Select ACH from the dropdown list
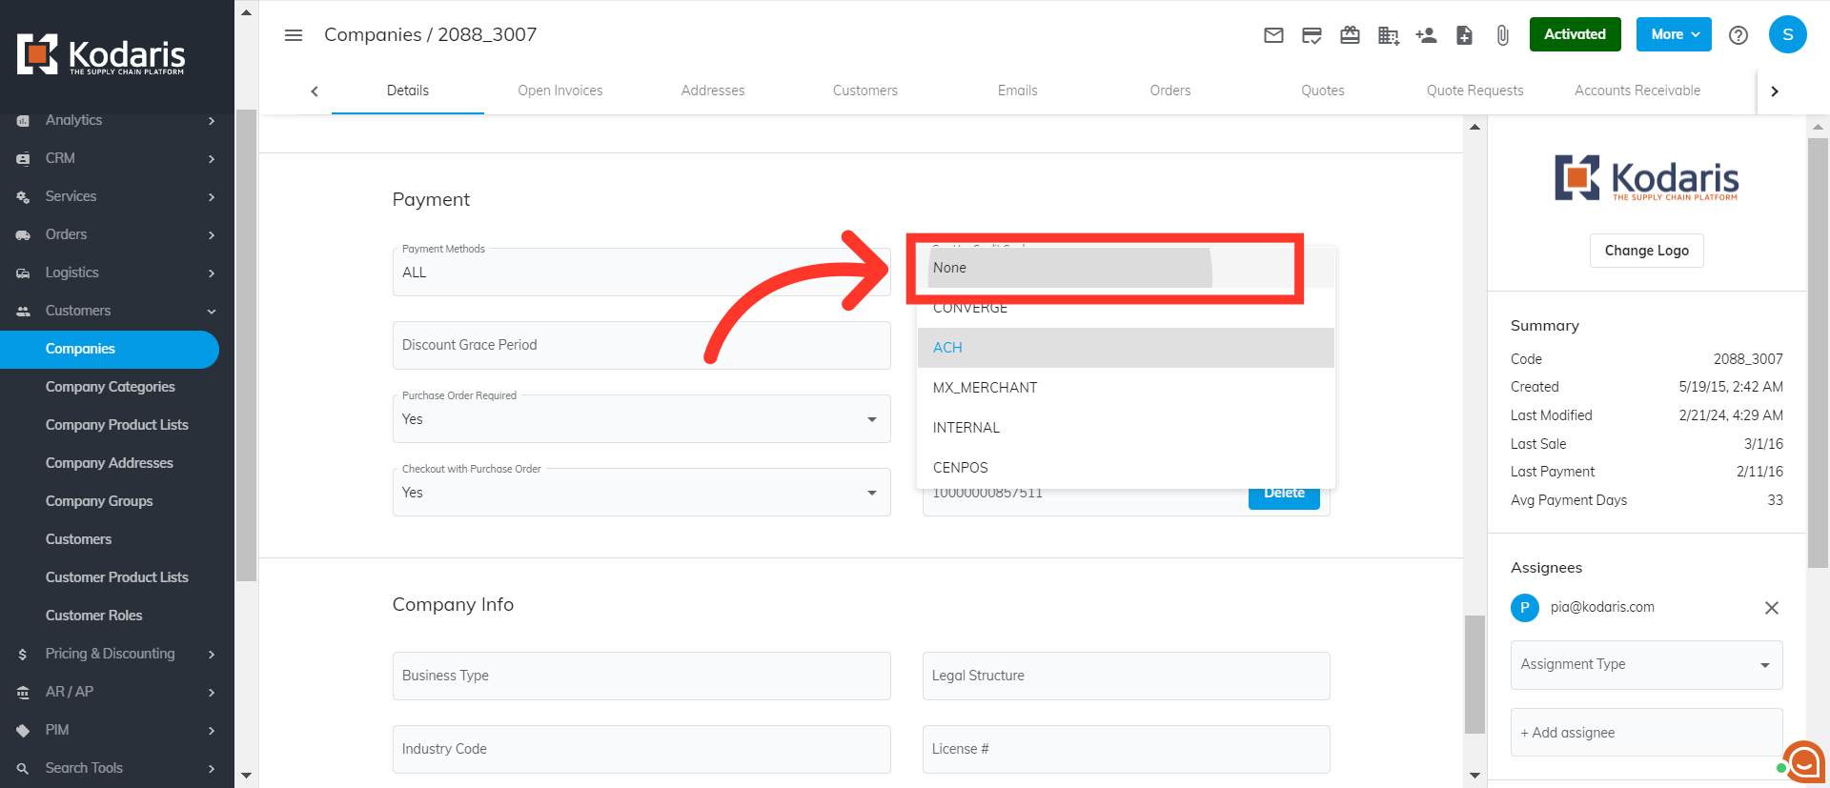The image size is (1830, 788). click(x=1126, y=348)
